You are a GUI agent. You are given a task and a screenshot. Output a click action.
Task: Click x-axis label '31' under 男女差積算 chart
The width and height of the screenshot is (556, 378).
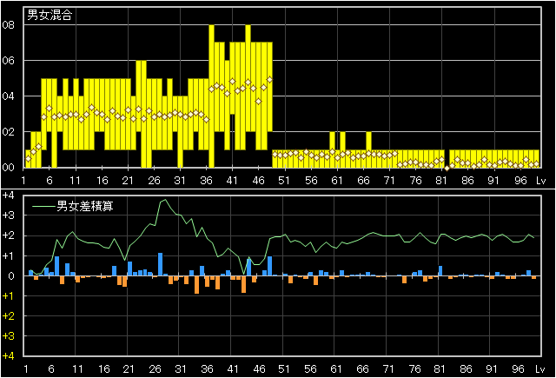(x=181, y=369)
